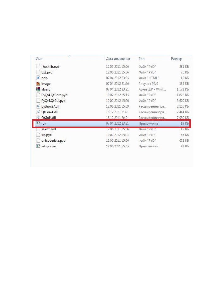Viewport: 214px width, 303px height.
Task: Click the 5 670 КБ size value
Action: coord(183,101)
